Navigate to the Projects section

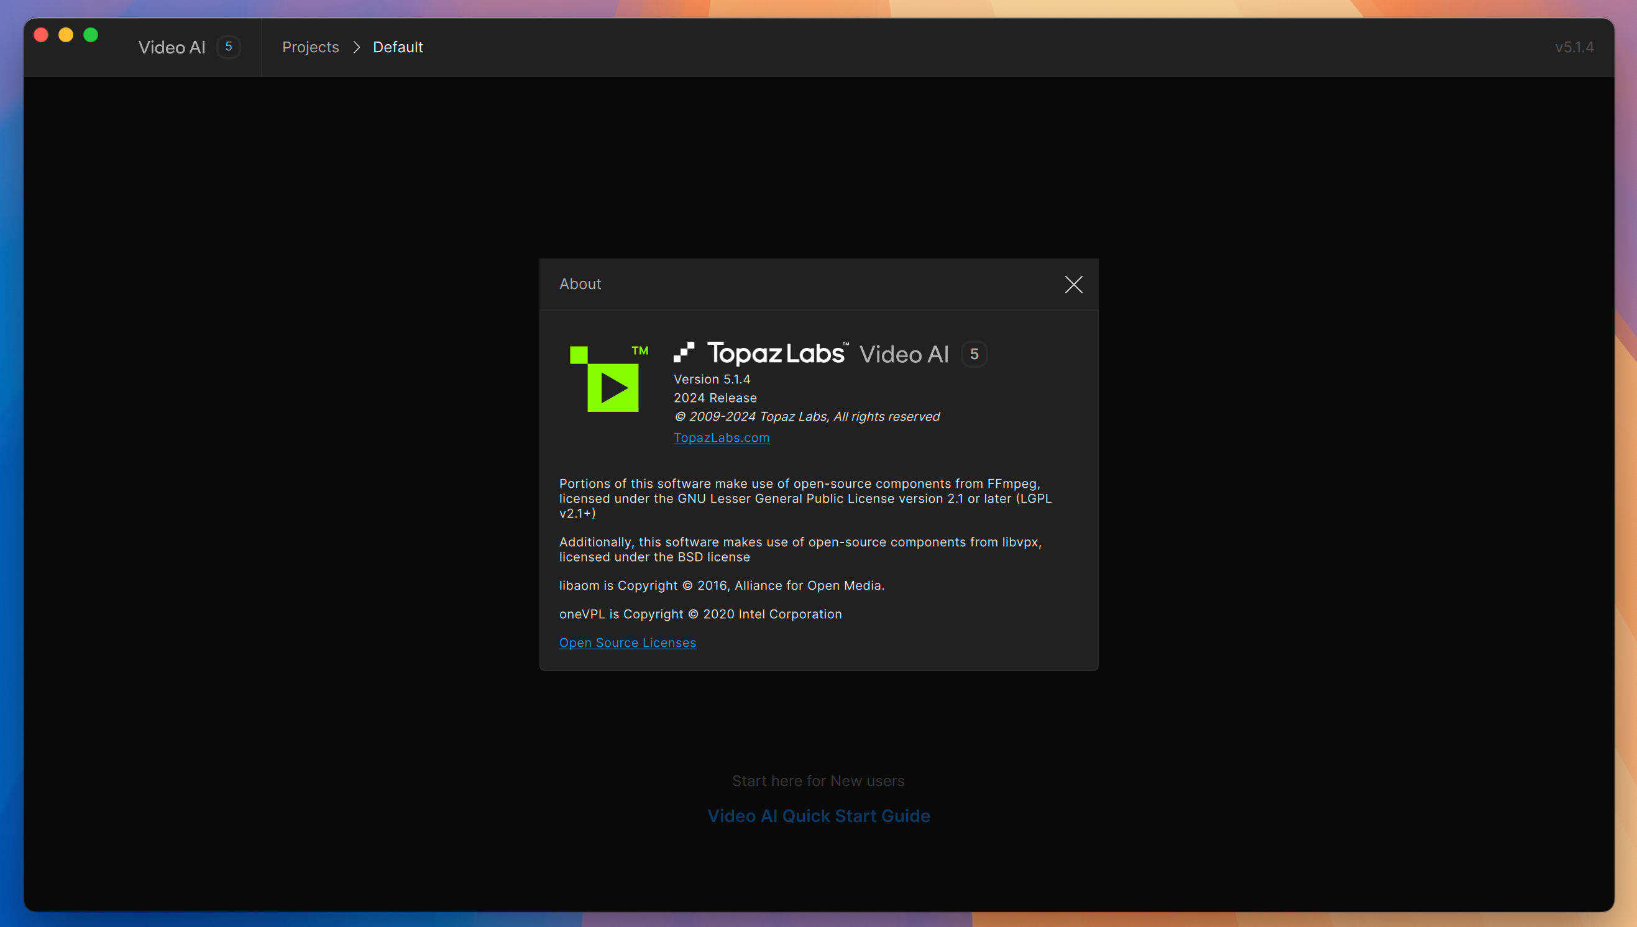point(309,46)
